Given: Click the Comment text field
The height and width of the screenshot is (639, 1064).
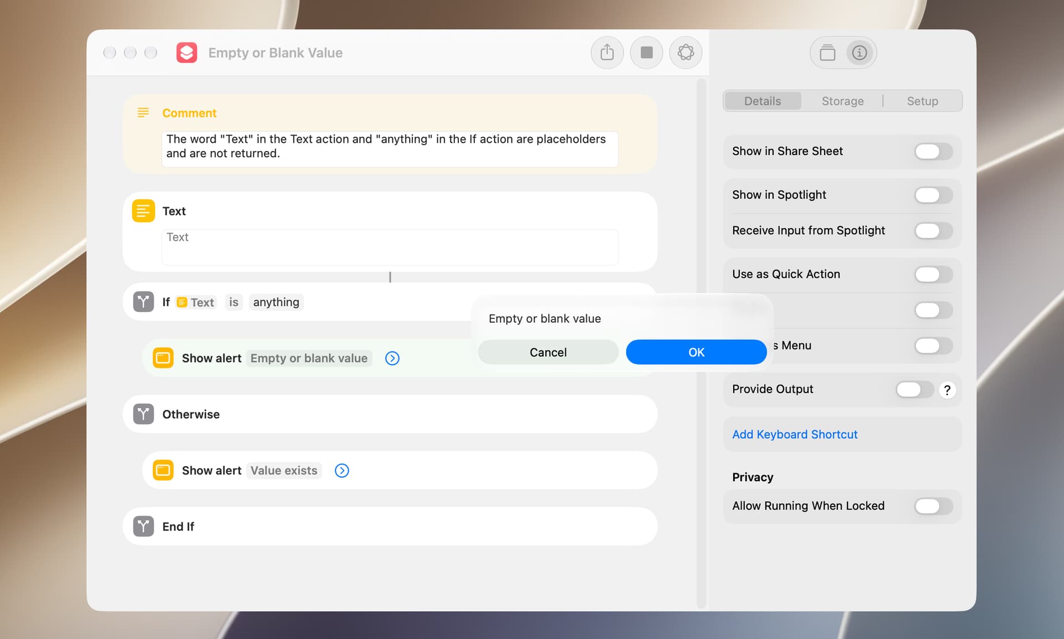Looking at the screenshot, I should [390, 148].
